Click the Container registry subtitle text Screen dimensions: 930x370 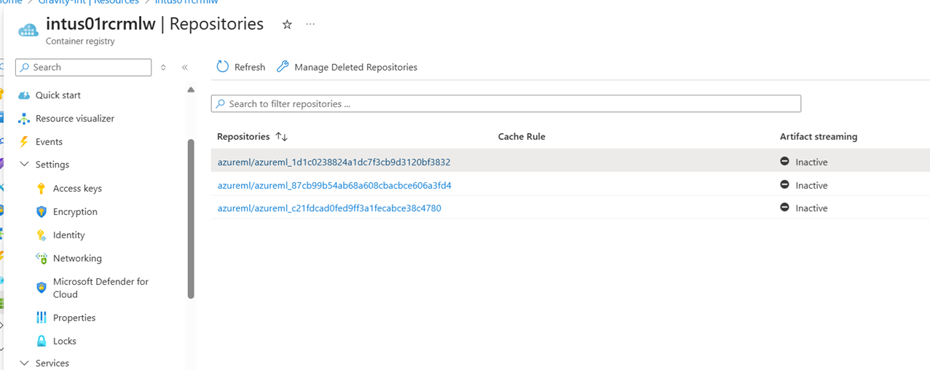80,42
